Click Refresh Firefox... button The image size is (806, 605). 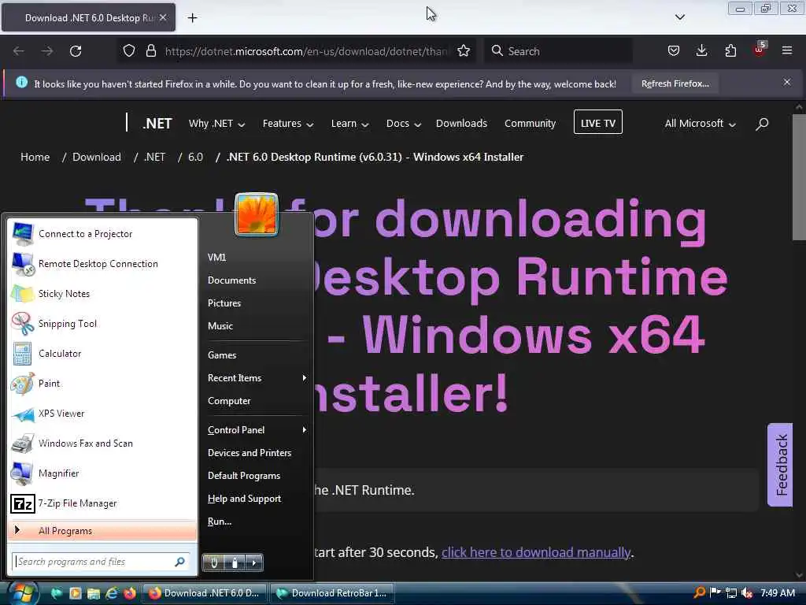pyautogui.click(x=675, y=84)
